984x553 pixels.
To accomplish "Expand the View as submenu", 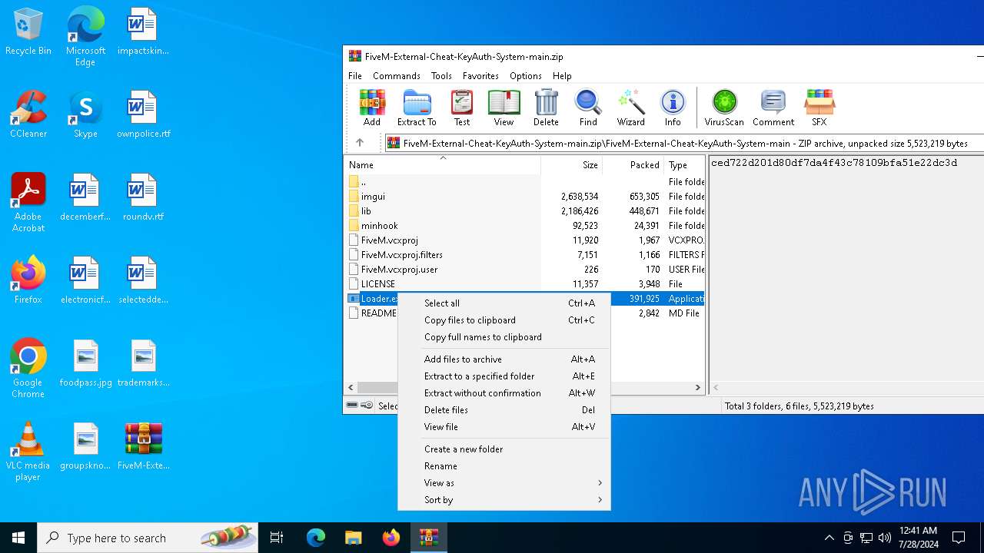I will [504, 482].
